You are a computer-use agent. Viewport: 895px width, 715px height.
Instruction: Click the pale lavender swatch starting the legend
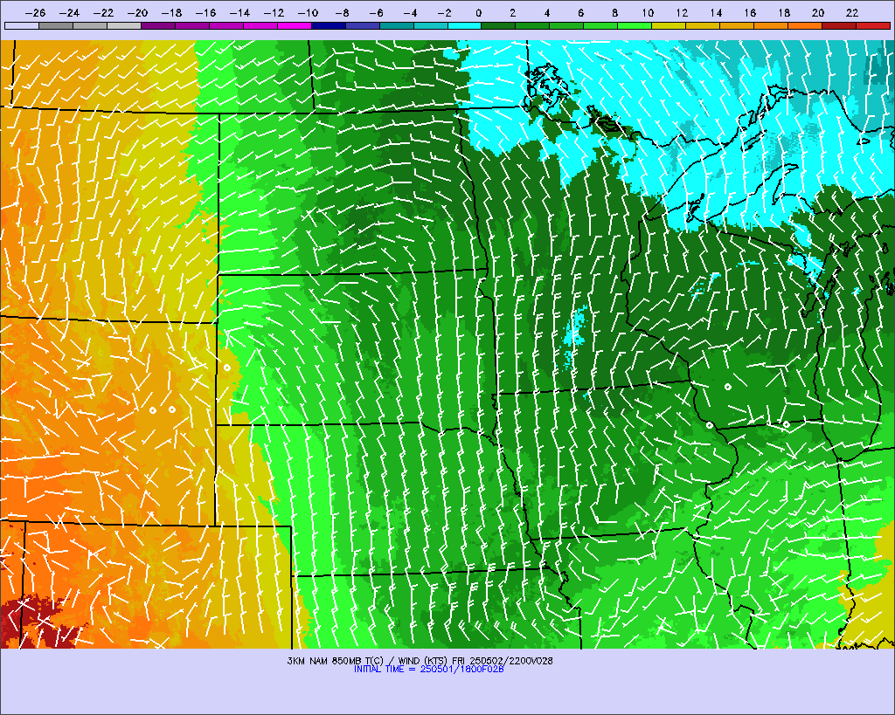click(22, 25)
